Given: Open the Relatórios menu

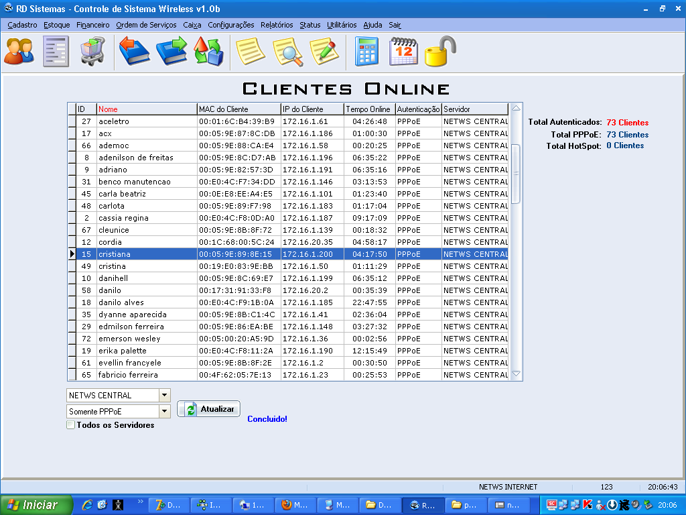Looking at the screenshot, I should coord(277,25).
